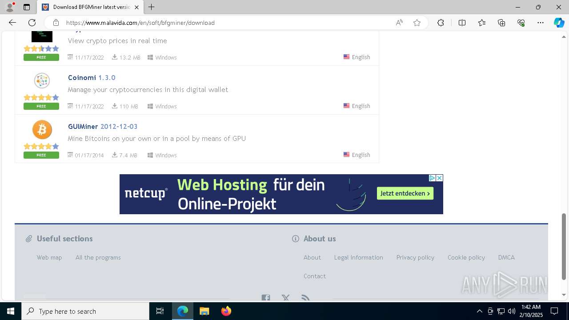Viewport: 569px width, 320px height.
Task: Click 'Manage your cryptocurrencies in this digital wallet'
Action: (148, 89)
